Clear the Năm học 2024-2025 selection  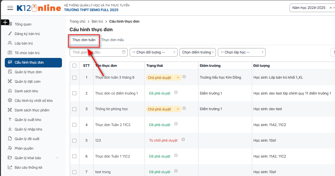click(331, 8)
